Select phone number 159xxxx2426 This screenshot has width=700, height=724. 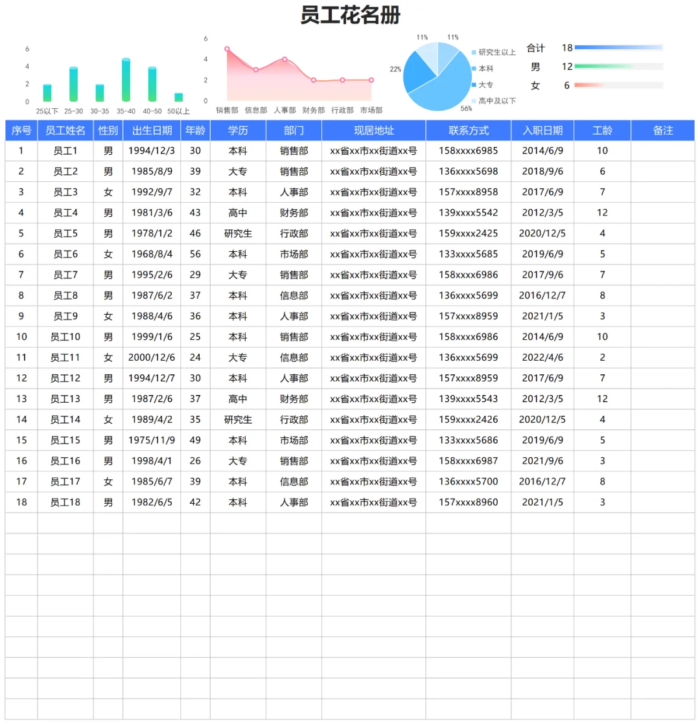pyautogui.click(x=469, y=420)
